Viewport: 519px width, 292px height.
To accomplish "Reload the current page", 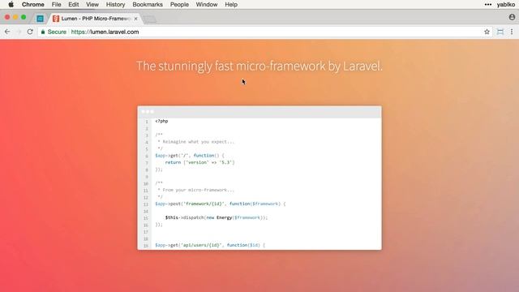I will [x=30, y=32].
